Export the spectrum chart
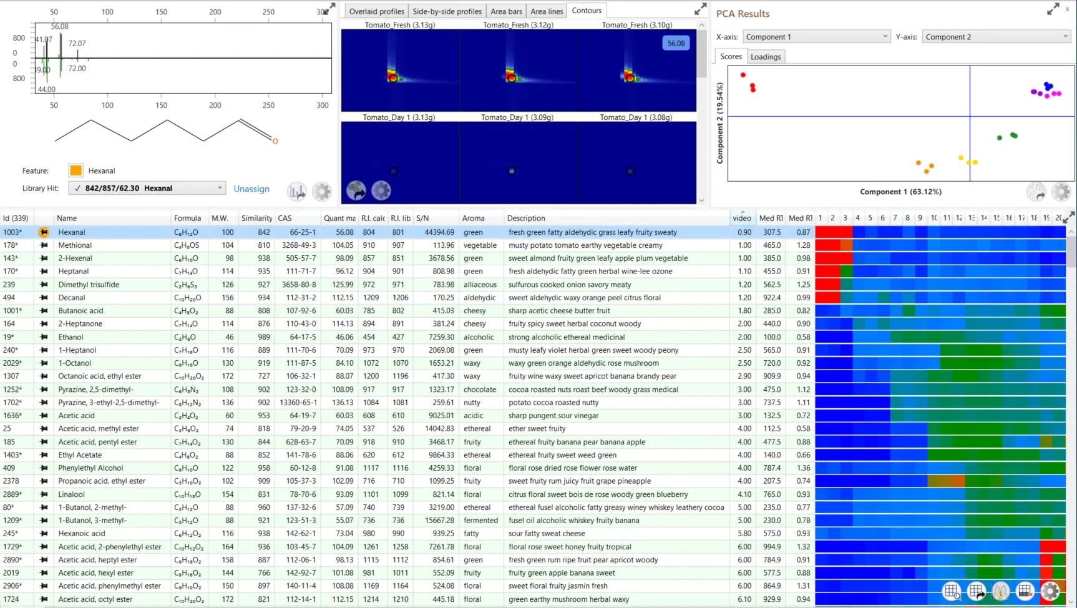 (297, 191)
